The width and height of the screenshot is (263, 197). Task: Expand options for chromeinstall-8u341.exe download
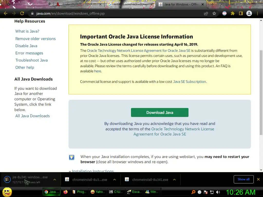point(174,180)
